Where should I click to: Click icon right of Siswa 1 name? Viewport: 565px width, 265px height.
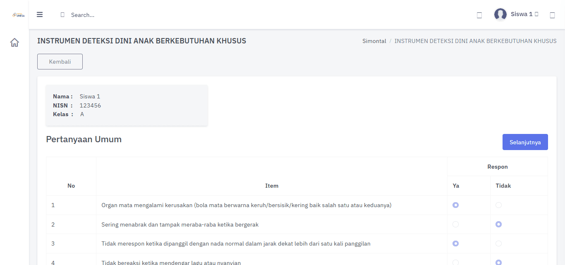click(552, 15)
